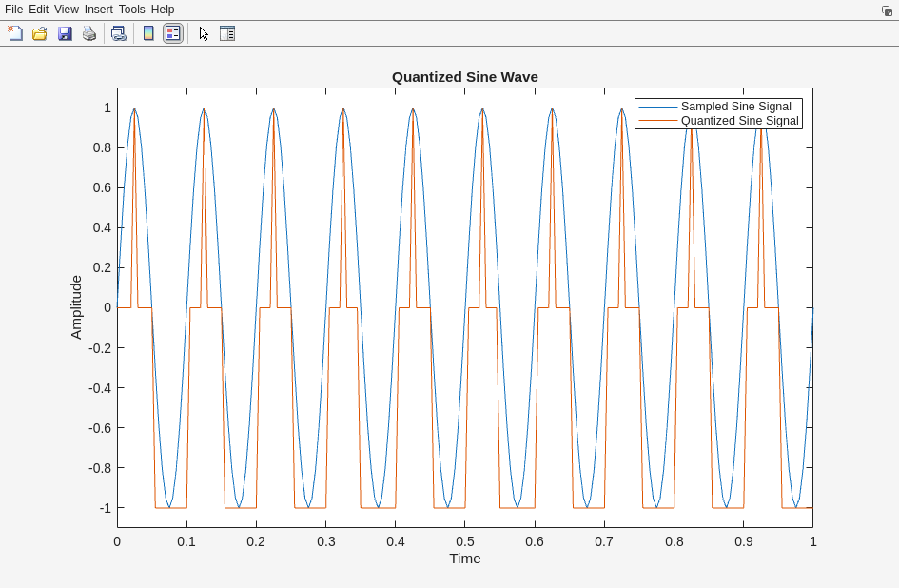Select the 'Quantized Sine Signal' legend label
The width and height of the screenshot is (899, 588).
click(x=739, y=121)
